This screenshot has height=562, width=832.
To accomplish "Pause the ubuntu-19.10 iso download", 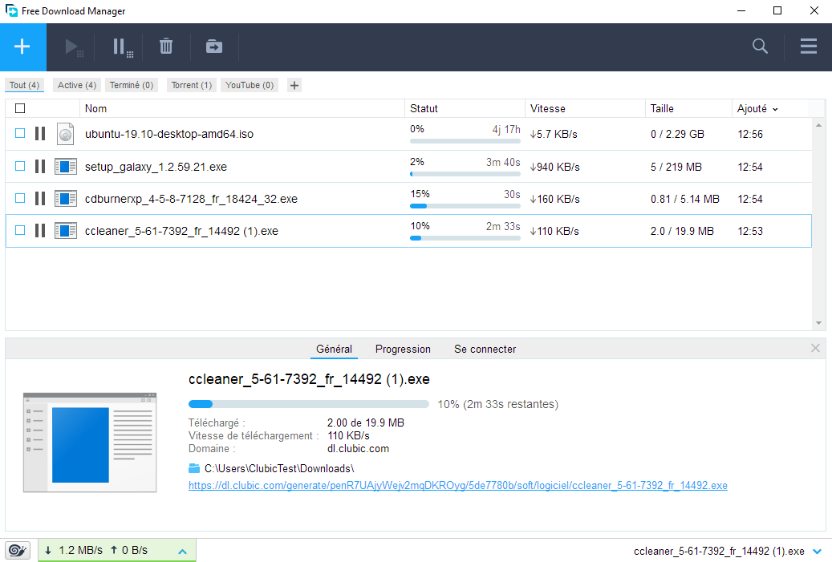I will click(40, 134).
